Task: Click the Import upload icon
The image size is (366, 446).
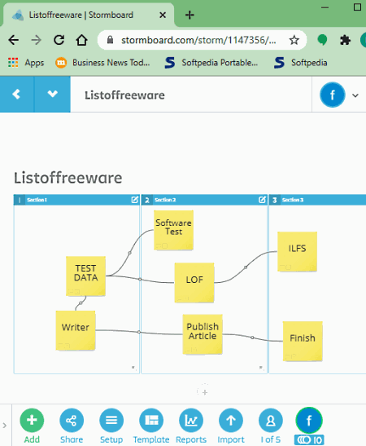Action: [x=231, y=421]
